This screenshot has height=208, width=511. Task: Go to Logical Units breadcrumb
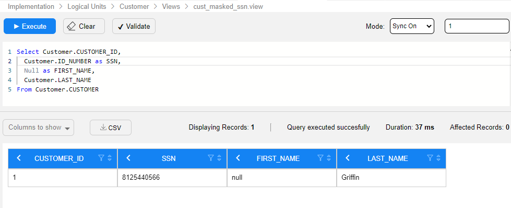point(87,6)
